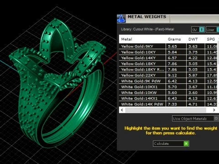Click the horizontal scrollbar left arrow

(122, 110)
